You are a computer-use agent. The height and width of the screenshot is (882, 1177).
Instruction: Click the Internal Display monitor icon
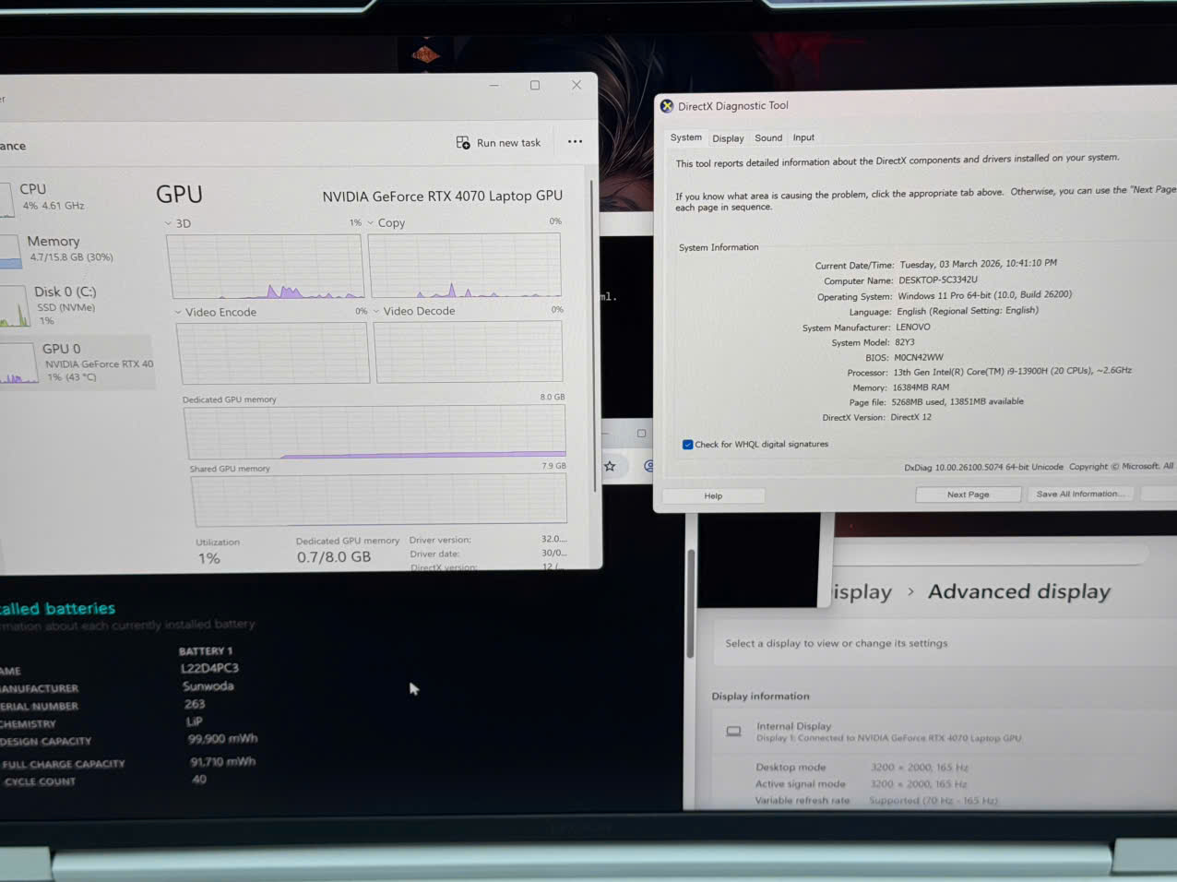(x=733, y=732)
